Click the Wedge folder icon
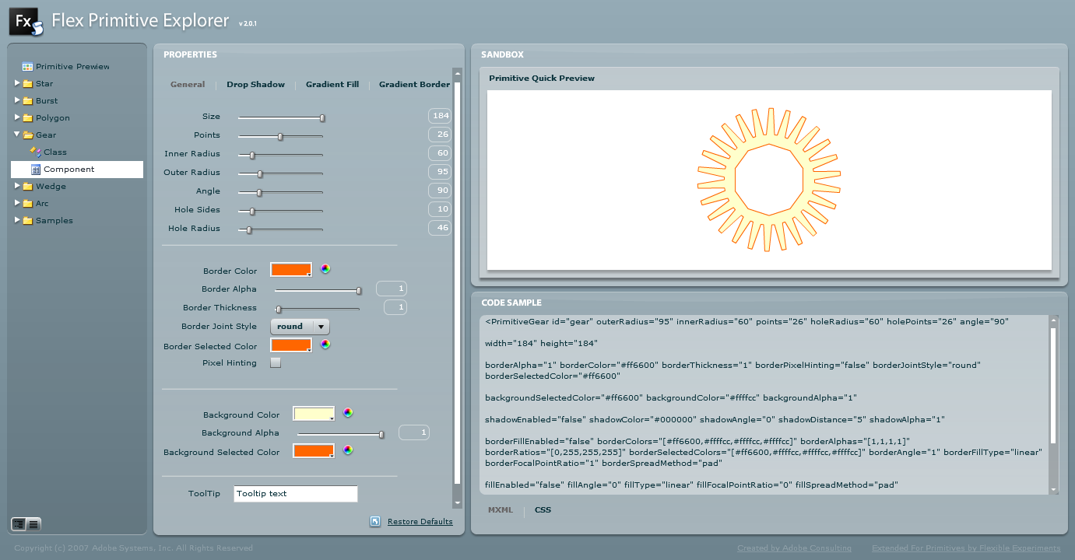This screenshot has height=560, width=1075. pyautogui.click(x=28, y=187)
